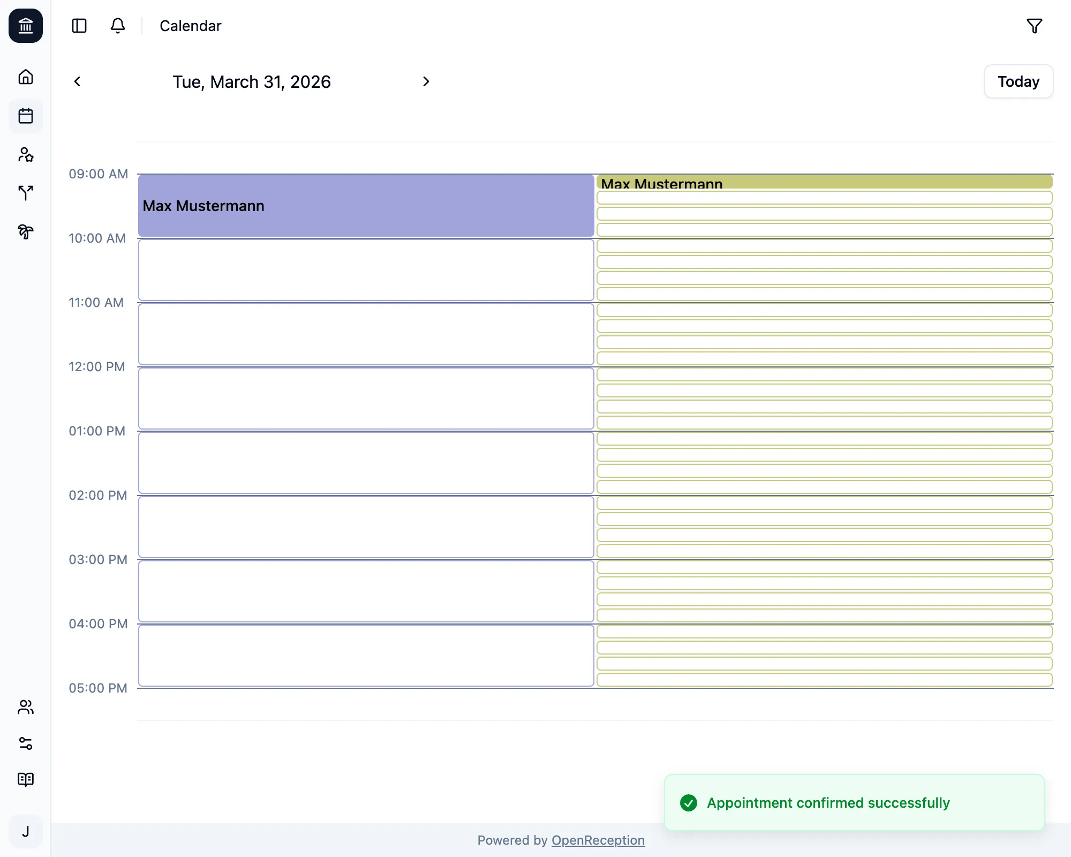Go to next day chevron

426,81
